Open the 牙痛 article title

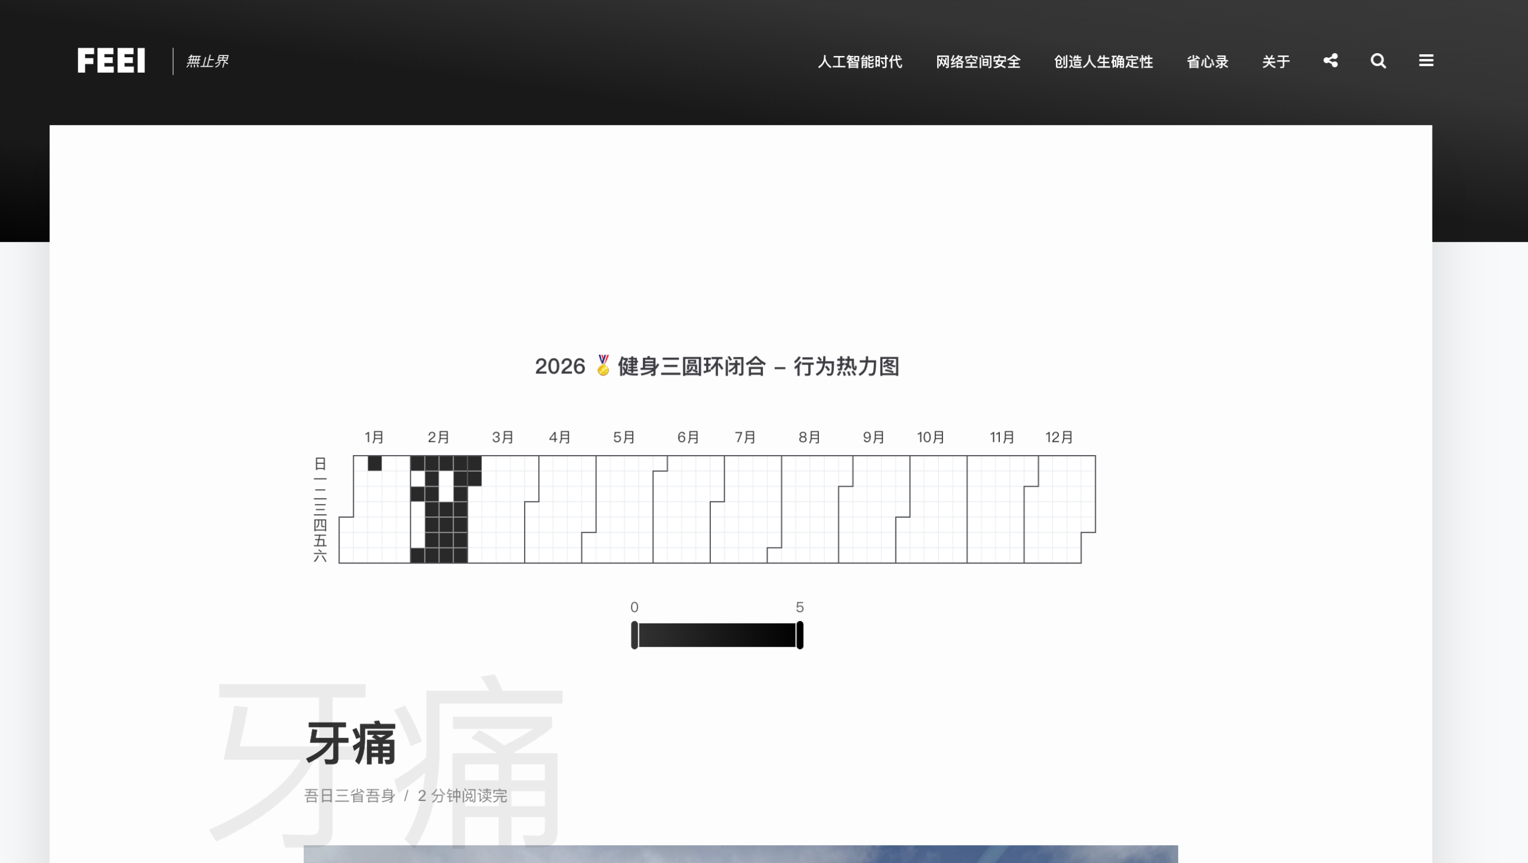point(351,743)
